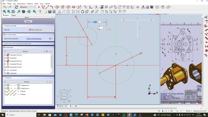
Task: Open the elements Фильтры dropdown
Action: point(28,82)
